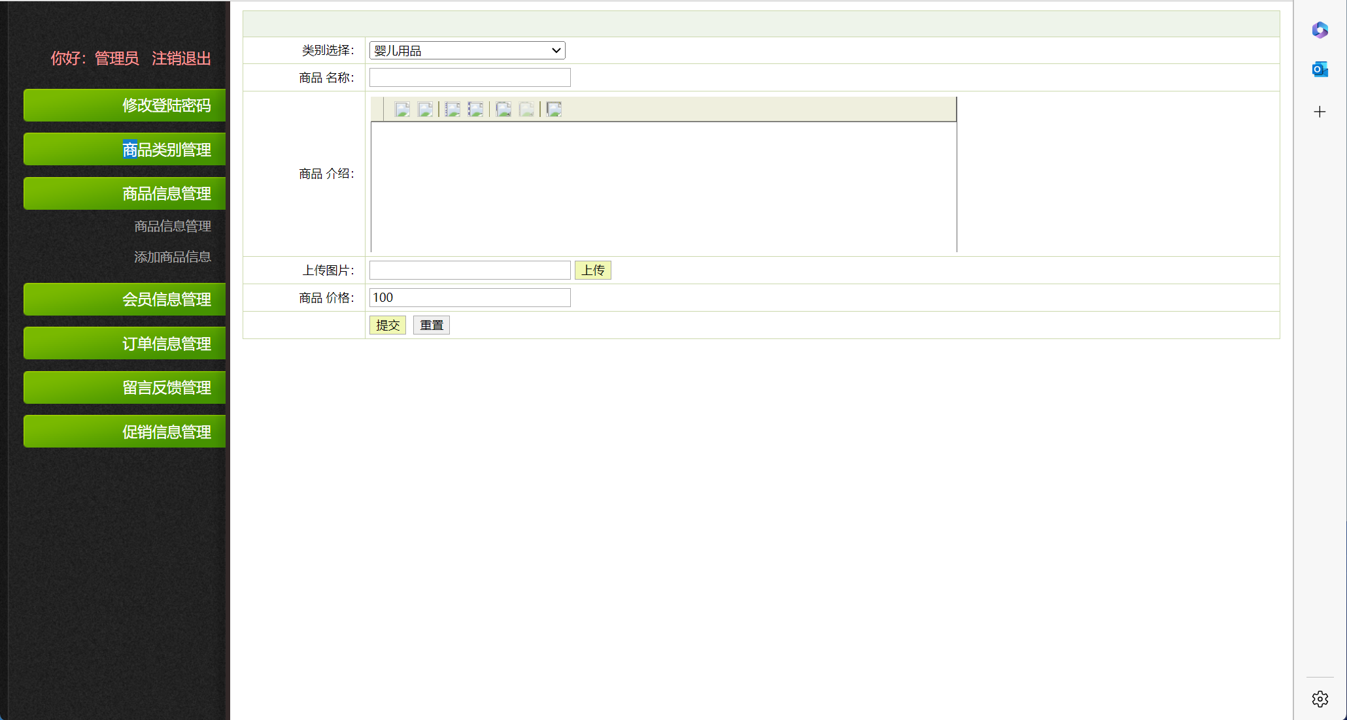This screenshot has width=1347, height=720.
Task: Click the first broken-image editor toolbar icon
Action: coord(402,110)
